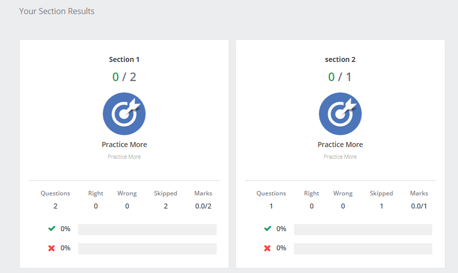Click section 2 green checkmark icon
The image size is (458, 273).
click(268, 228)
